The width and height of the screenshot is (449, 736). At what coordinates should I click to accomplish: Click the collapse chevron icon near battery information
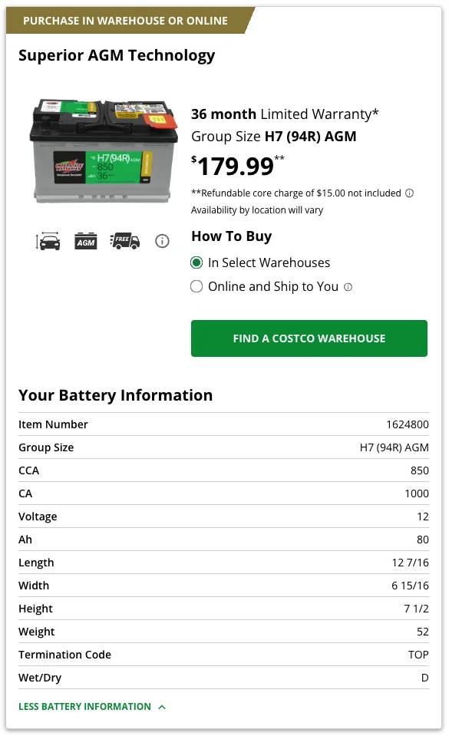click(x=162, y=707)
